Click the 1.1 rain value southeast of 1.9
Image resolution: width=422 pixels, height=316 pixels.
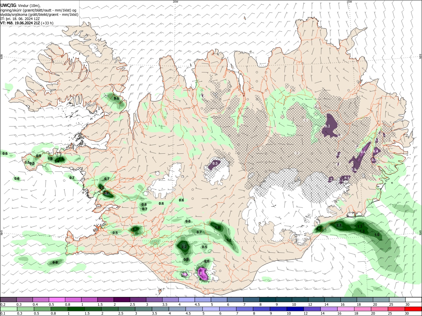pos(228,240)
